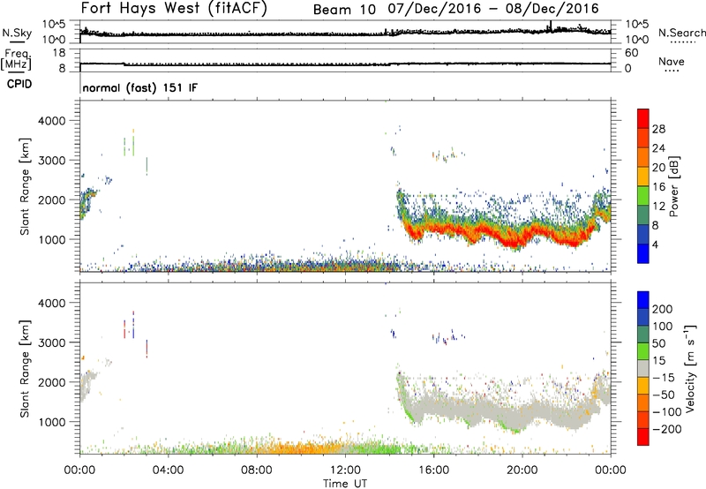Click the Nave legend label
Screen dimensions: 706x489
[672, 61]
